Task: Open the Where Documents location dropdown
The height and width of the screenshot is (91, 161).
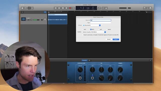Action: click(92, 25)
